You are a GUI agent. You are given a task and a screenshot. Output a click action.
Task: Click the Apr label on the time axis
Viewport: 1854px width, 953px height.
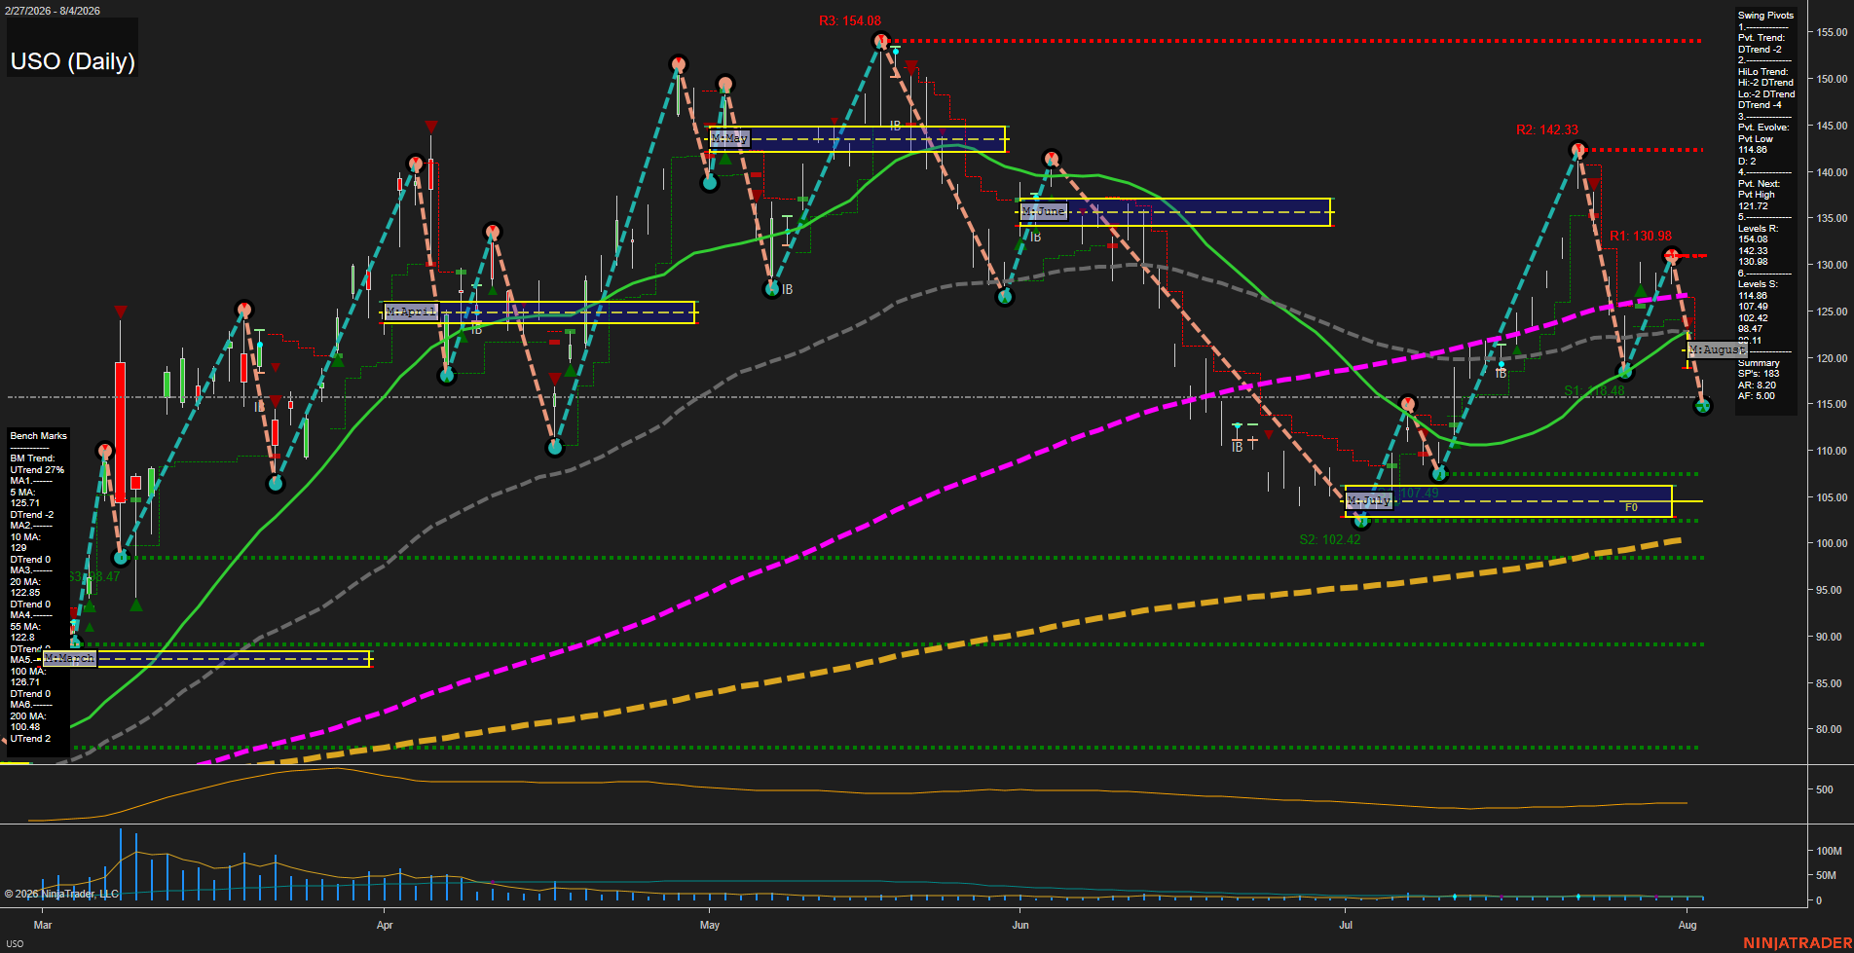(385, 925)
